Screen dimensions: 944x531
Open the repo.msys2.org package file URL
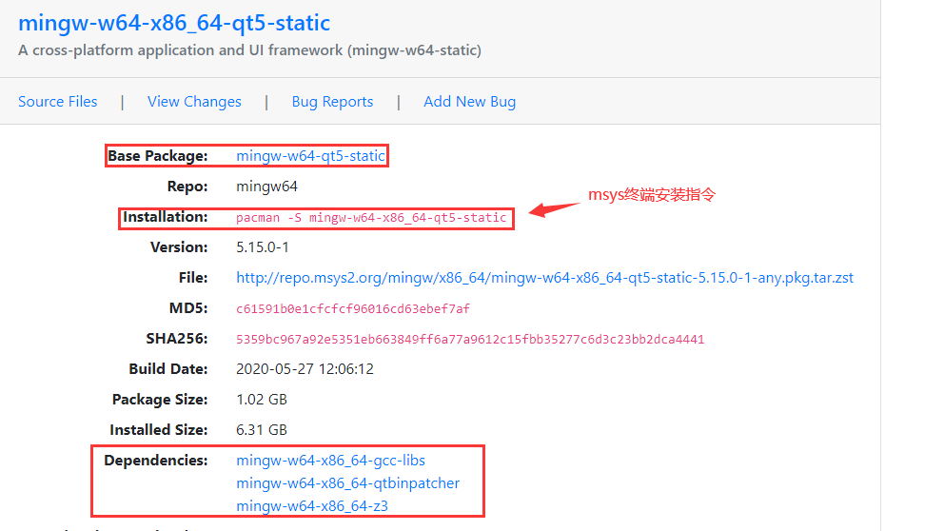point(545,278)
